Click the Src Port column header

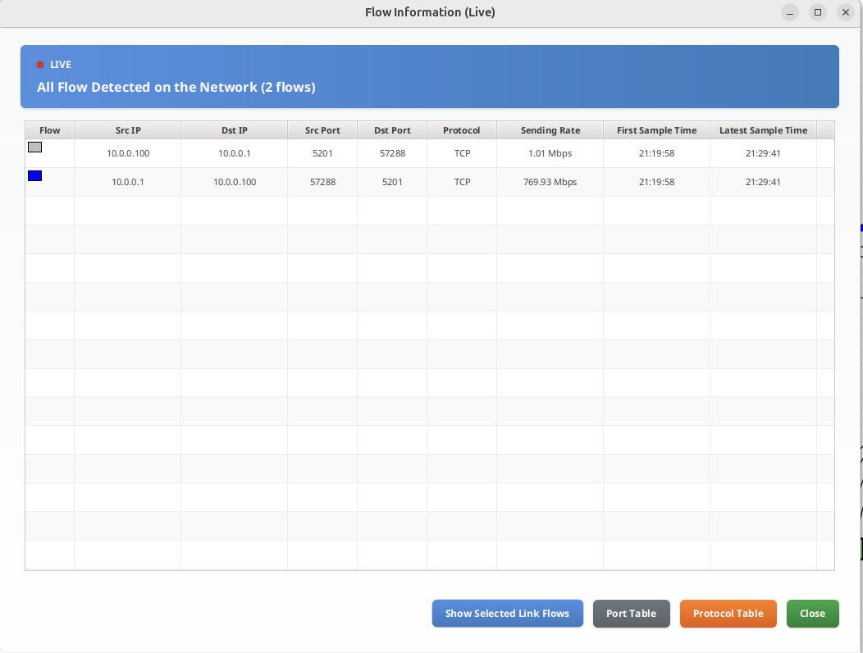tap(322, 130)
